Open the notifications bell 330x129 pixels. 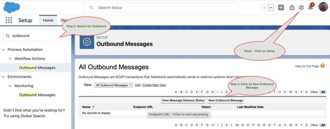(311, 7)
